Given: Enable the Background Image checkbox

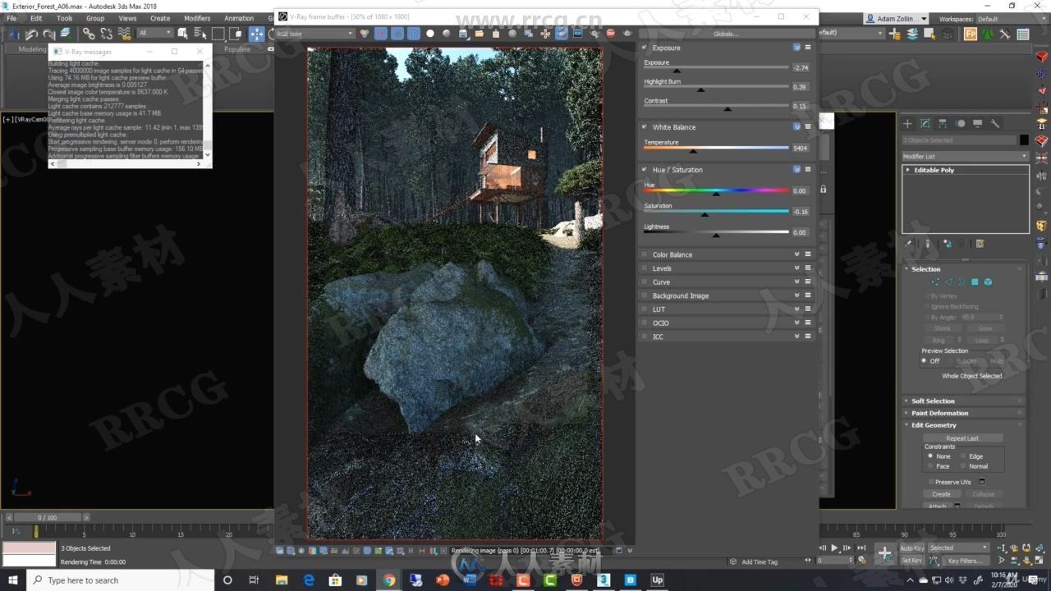Looking at the screenshot, I should [x=645, y=295].
